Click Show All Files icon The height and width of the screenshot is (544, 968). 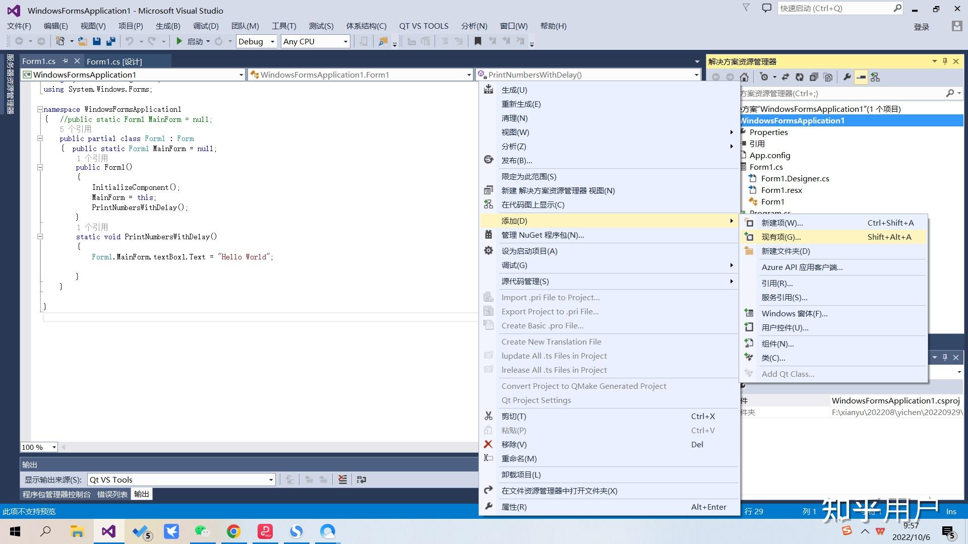pos(827,77)
